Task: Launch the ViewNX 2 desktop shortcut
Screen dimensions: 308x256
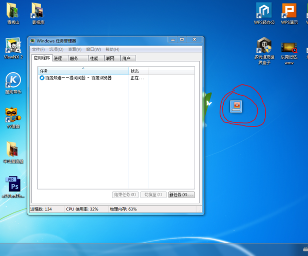Action: (13, 47)
